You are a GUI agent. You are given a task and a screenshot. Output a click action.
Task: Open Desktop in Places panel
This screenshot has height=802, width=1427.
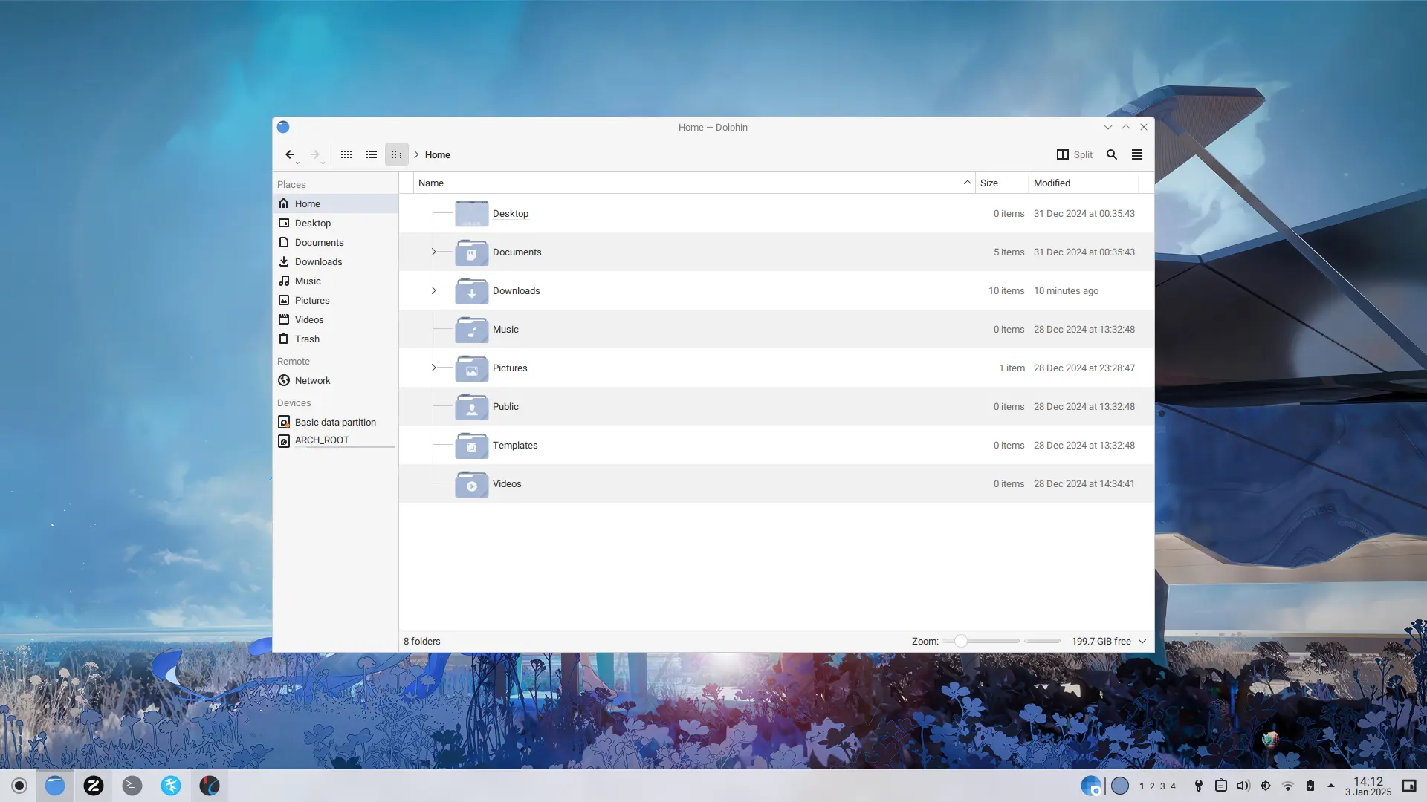tap(335, 223)
